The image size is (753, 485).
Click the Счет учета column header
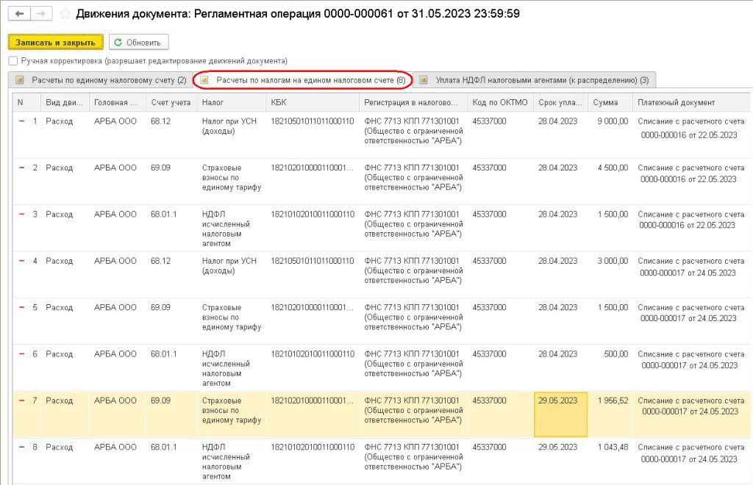pyautogui.click(x=171, y=102)
